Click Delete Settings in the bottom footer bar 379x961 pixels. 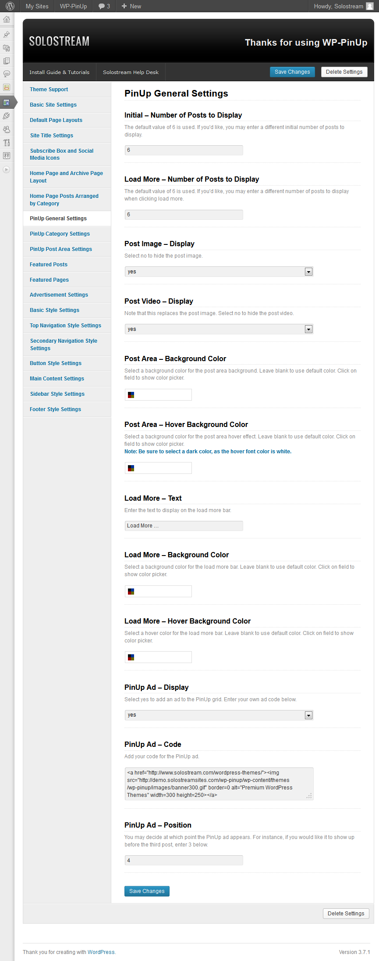click(x=346, y=914)
